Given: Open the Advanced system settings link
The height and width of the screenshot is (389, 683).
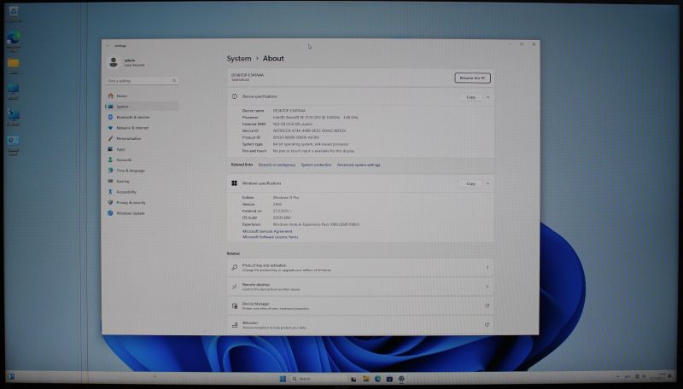Looking at the screenshot, I should pos(359,165).
